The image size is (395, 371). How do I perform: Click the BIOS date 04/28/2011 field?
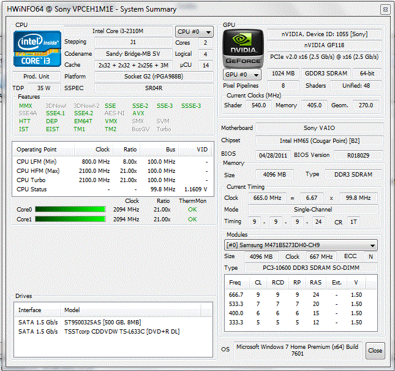273,155
